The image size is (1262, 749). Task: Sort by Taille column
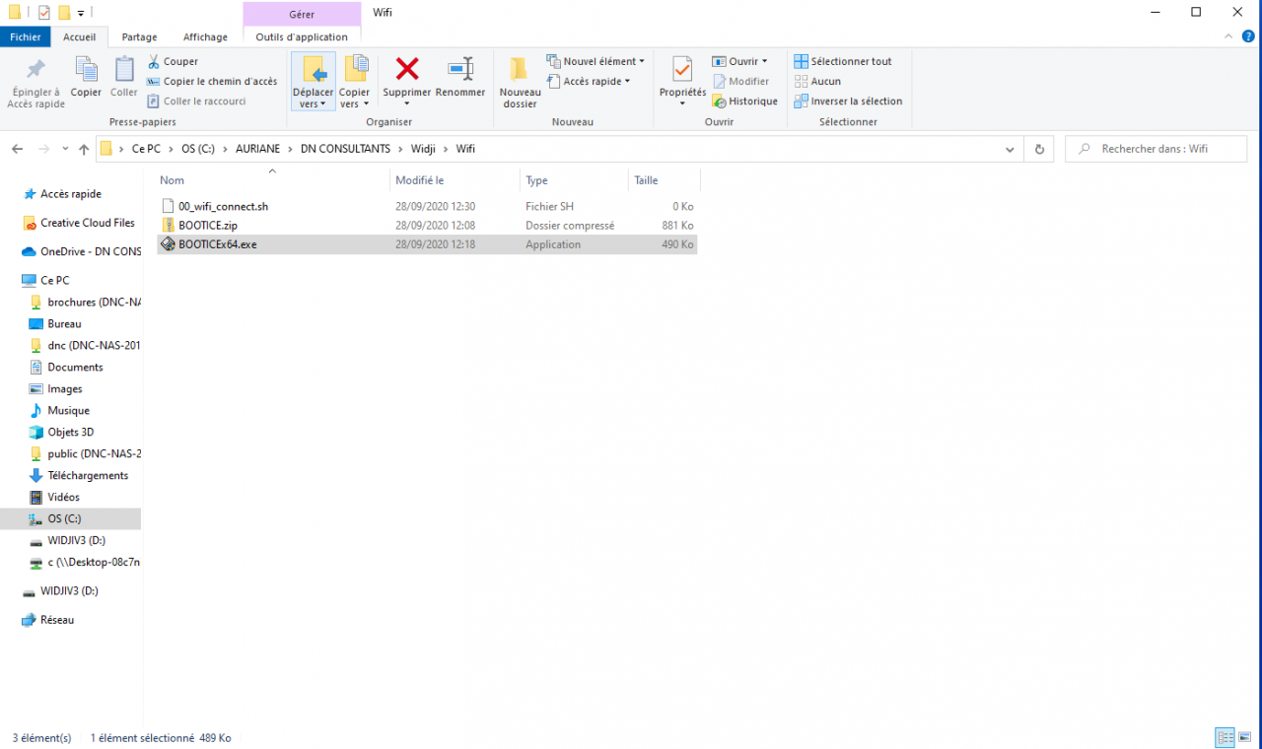(664, 180)
